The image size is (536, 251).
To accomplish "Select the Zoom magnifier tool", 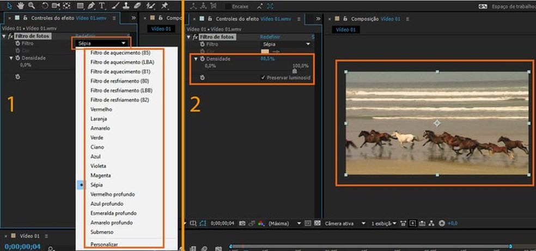I will [32, 5].
